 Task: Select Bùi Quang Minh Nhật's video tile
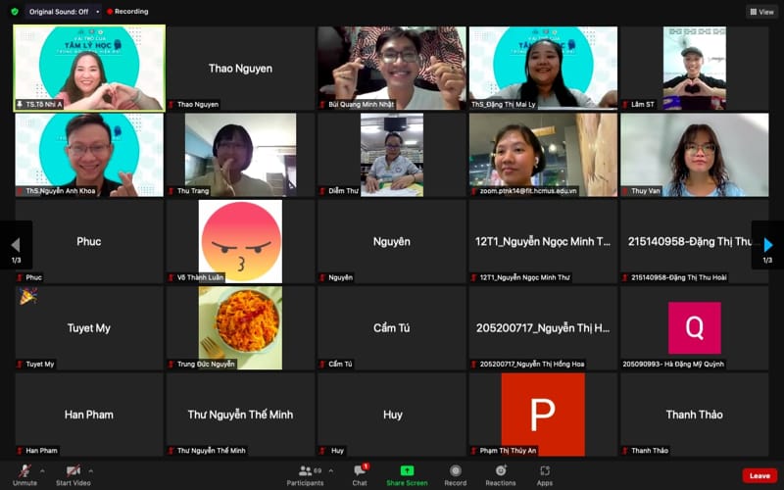pyautogui.click(x=391, y=67)
